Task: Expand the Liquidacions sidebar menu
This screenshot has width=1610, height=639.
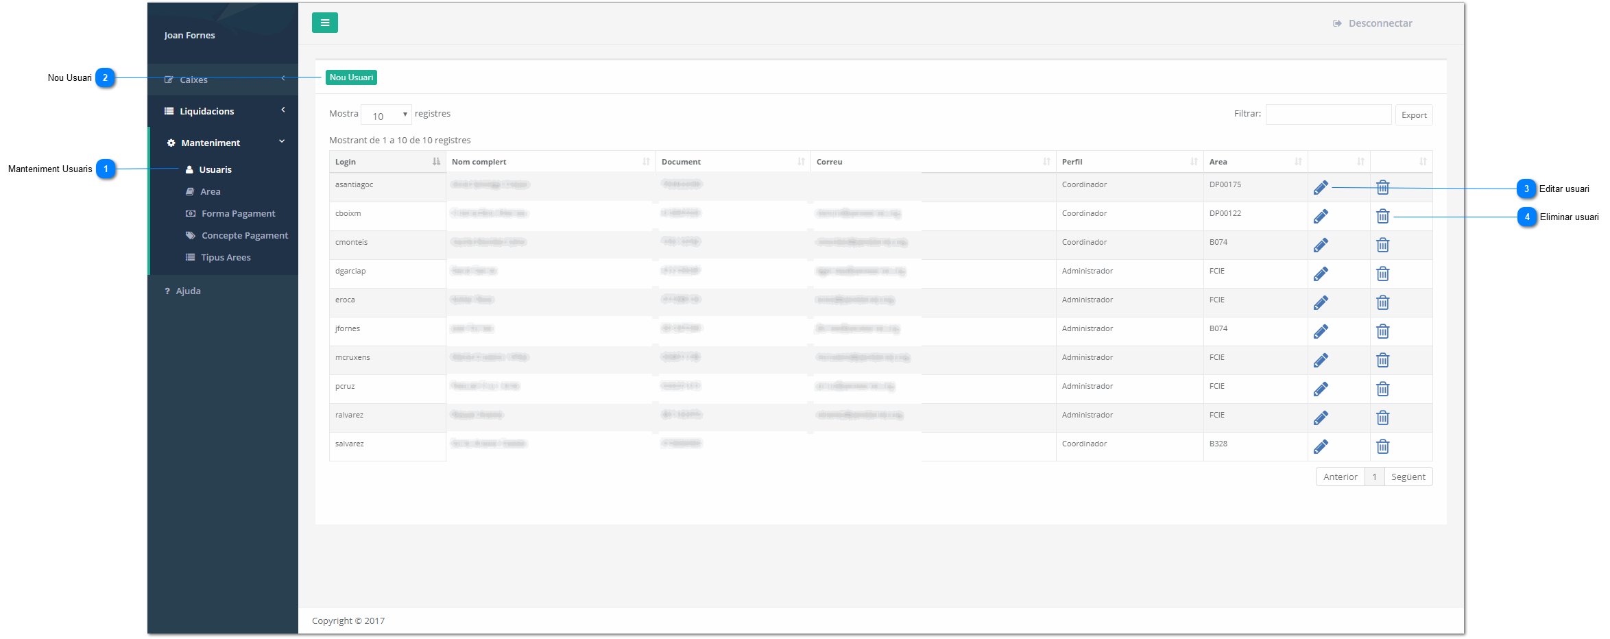Action: pos(224,111)
